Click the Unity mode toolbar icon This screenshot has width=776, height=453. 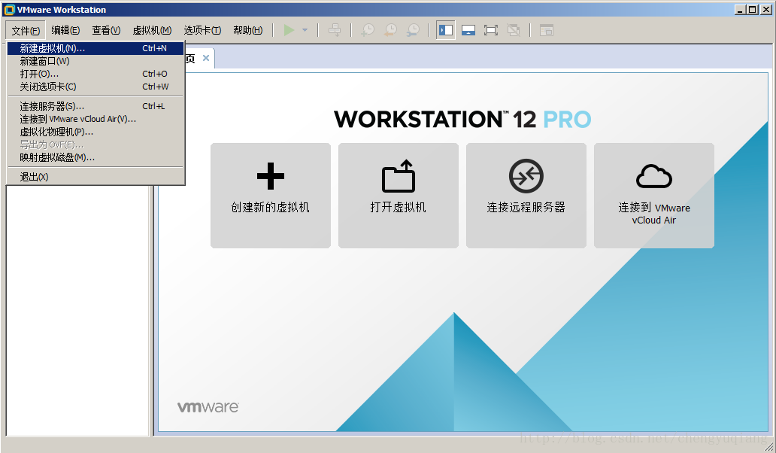point(514,30)
